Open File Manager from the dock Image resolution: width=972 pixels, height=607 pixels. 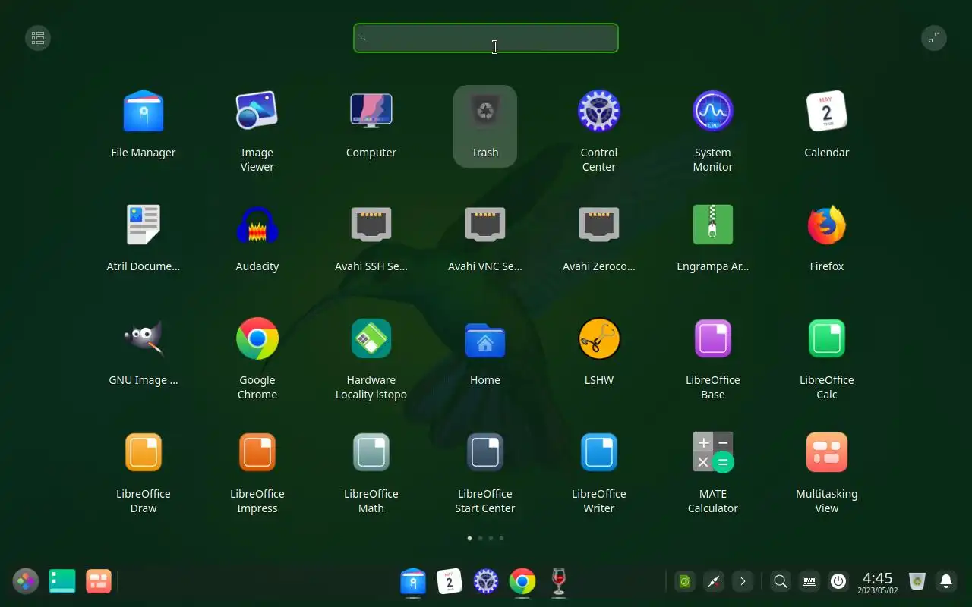point(413,582)
